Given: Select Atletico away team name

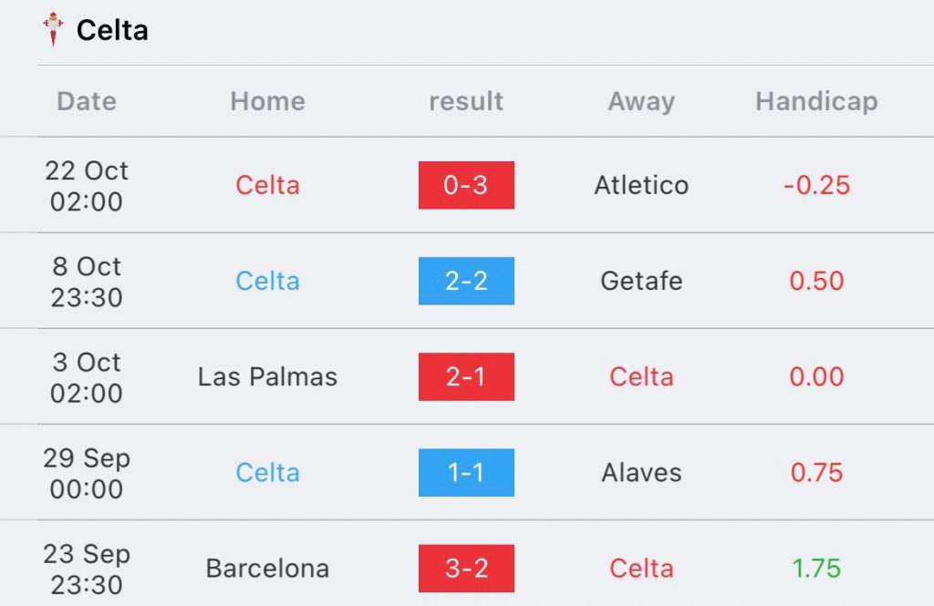Looking at the screenshot, I should (x=641, y=185).
